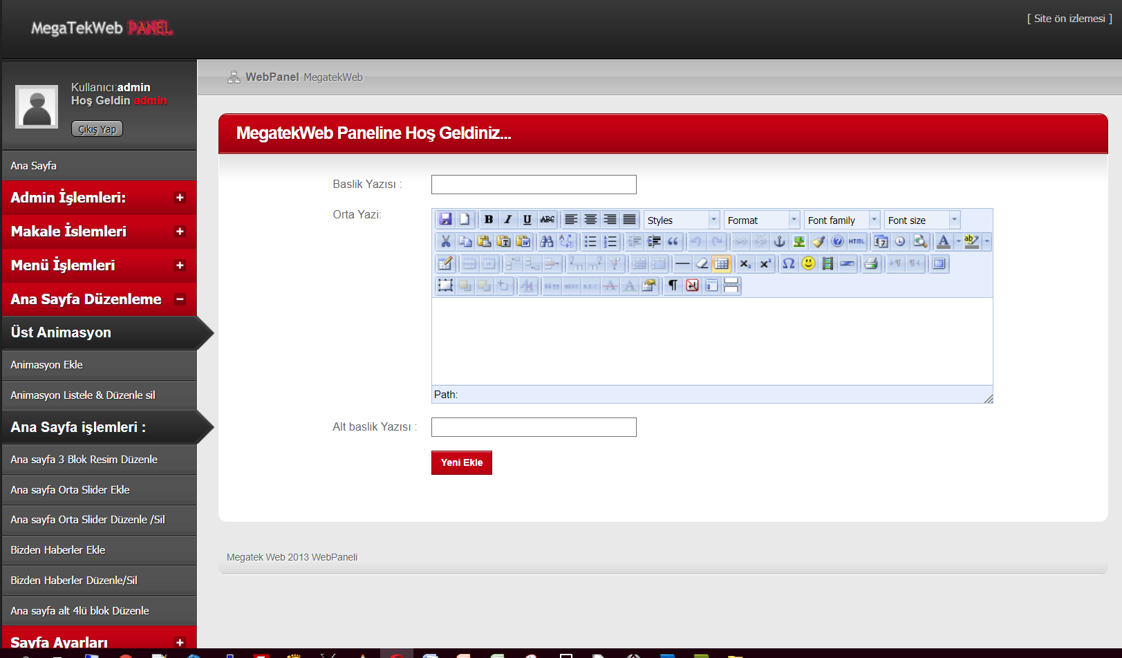This screenshot has width=1122, height=658.
Task: Click the Find binoculars icon
Action: 547,242
